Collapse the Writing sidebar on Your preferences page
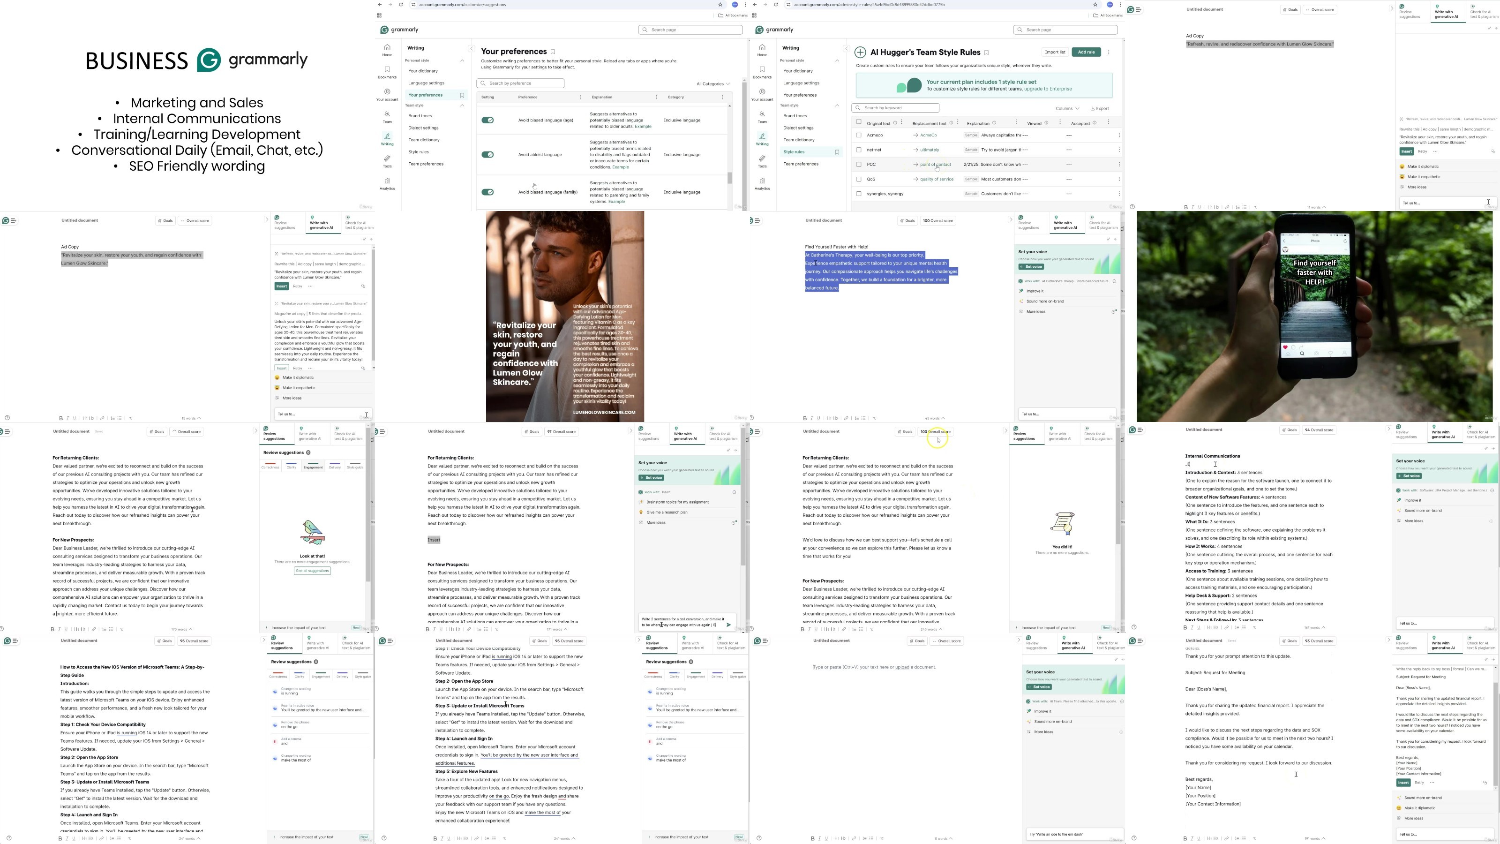 (x=471, y=48)
